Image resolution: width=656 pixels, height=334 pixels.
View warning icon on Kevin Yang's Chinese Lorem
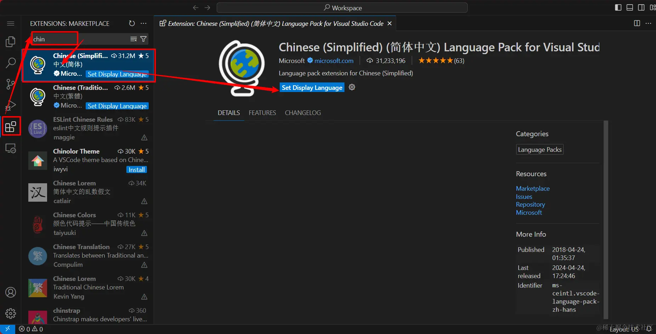[144, 296]
